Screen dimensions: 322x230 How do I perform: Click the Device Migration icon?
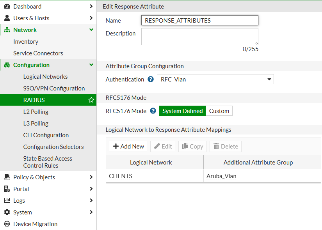tap(7, 224)
